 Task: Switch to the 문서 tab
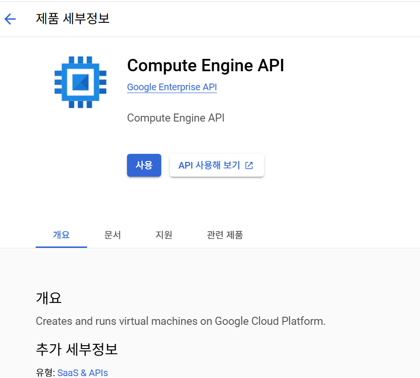[113, 235]
